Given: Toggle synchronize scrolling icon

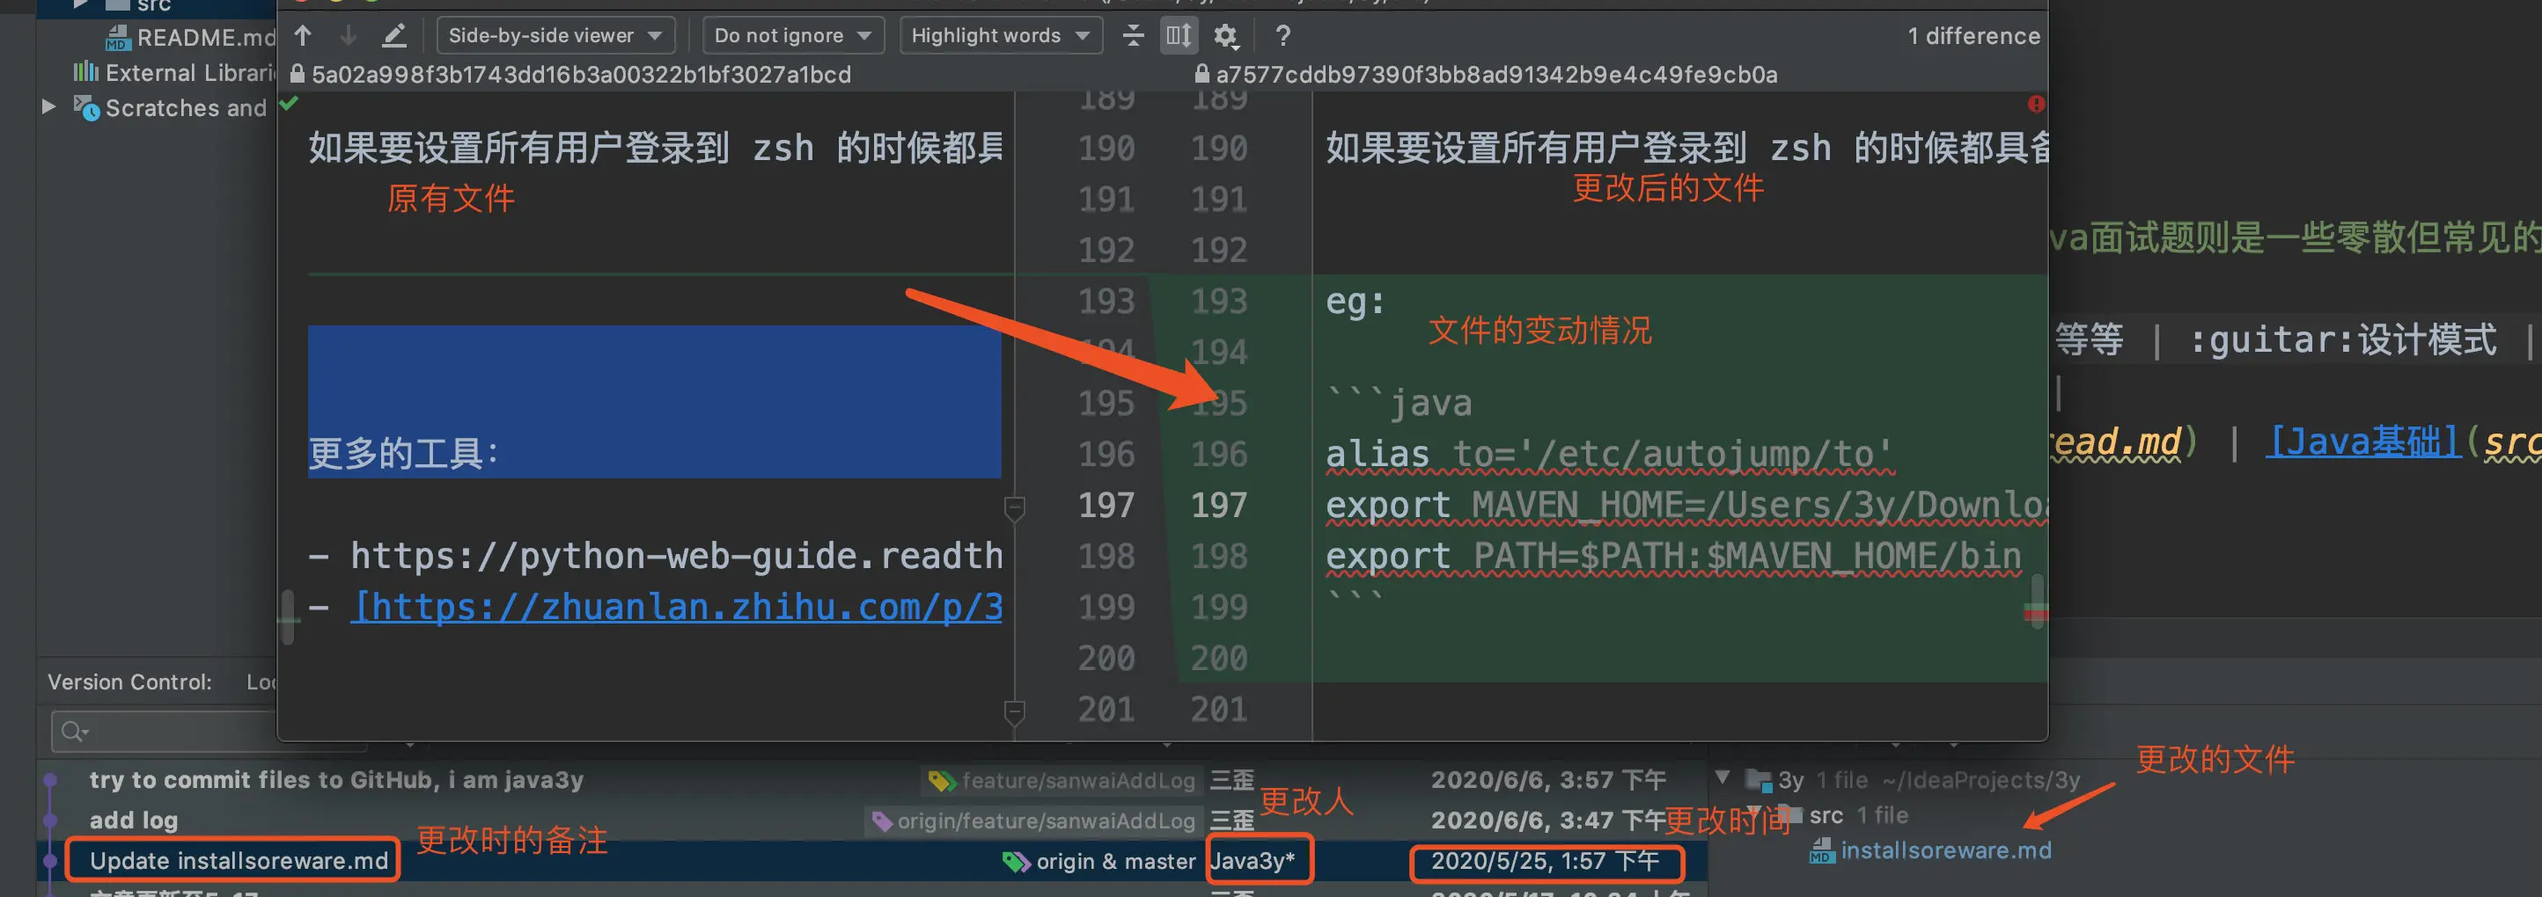Looking at the screenshot, I should [x=1179, y=35].
